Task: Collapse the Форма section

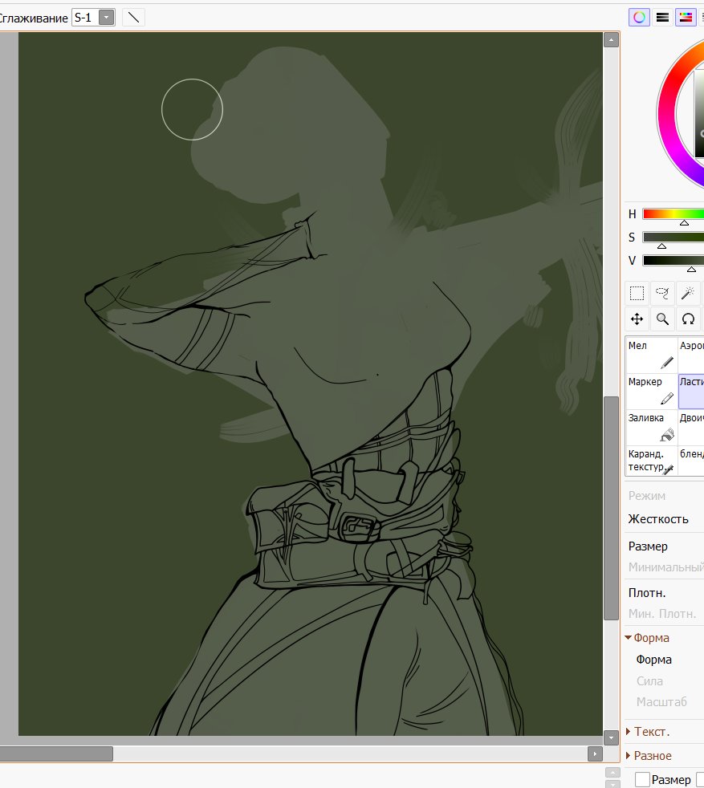Action: pyautogui.click(x=628, y=637)
